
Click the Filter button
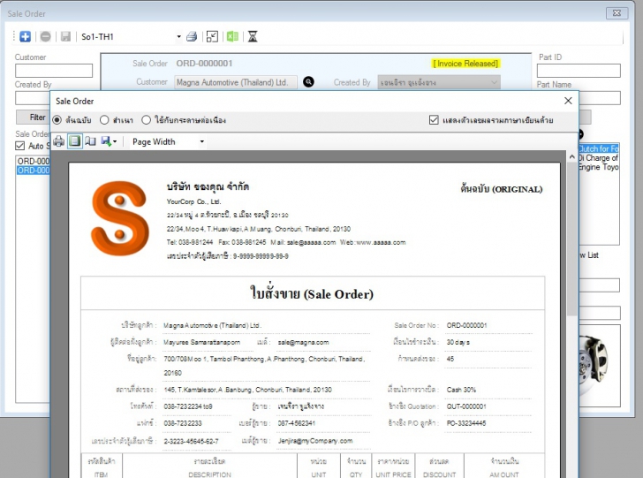coord(33,118)
